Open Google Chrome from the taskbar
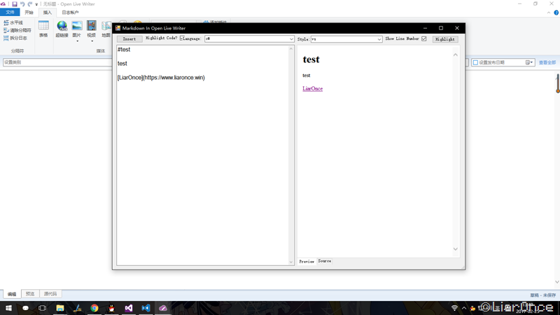 click(x=94, y=308)
